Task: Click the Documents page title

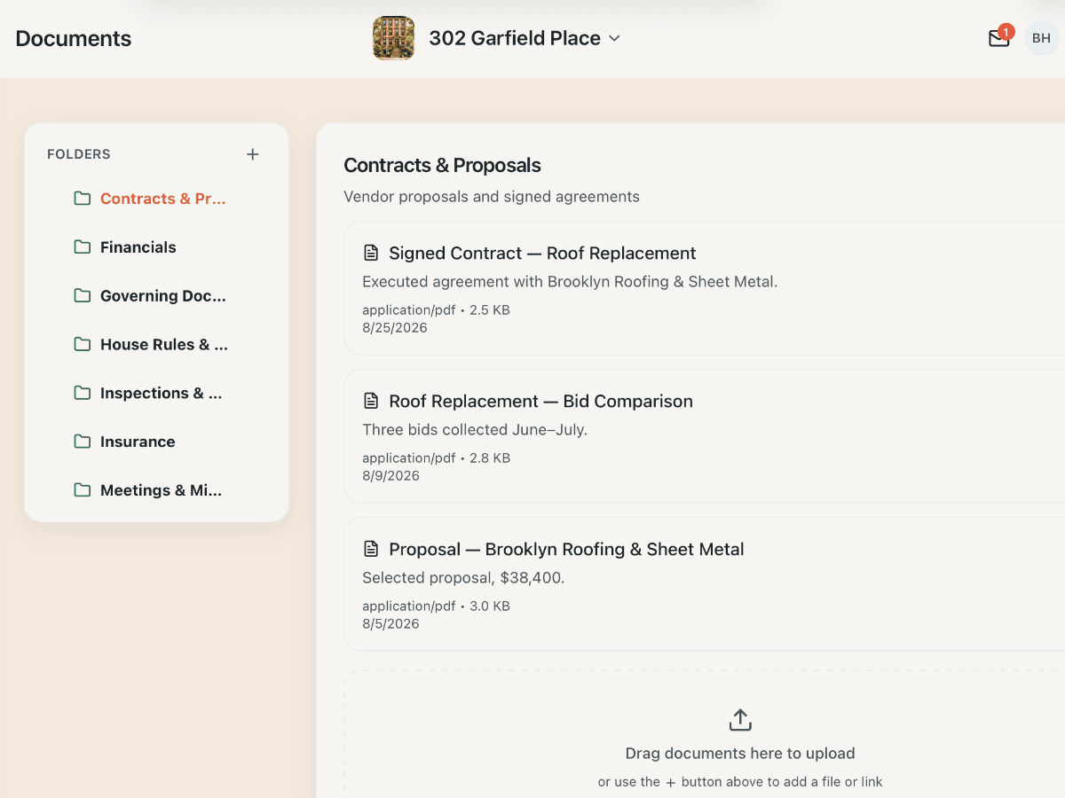Action: 74,39
